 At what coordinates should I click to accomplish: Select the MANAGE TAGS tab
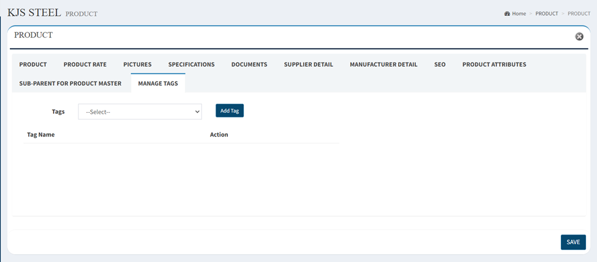(x=158, y=83)
